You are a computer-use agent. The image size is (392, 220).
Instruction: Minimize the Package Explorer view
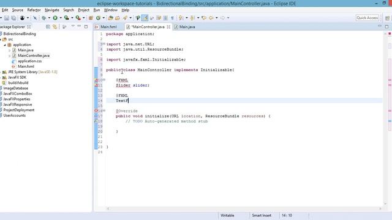[79, 26]
